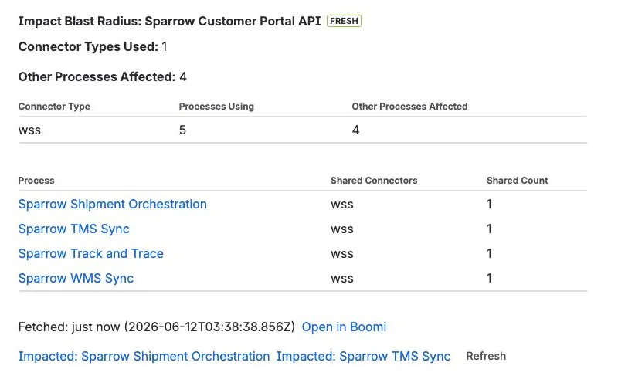Image resolution: width=618 pixels, height=386 pixels.
Task: Click the Processes Using column header
Action: point(216,107)
